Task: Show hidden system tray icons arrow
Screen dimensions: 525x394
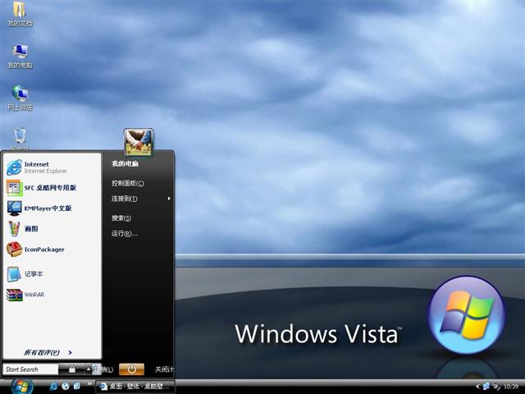Action: point(477,387)
